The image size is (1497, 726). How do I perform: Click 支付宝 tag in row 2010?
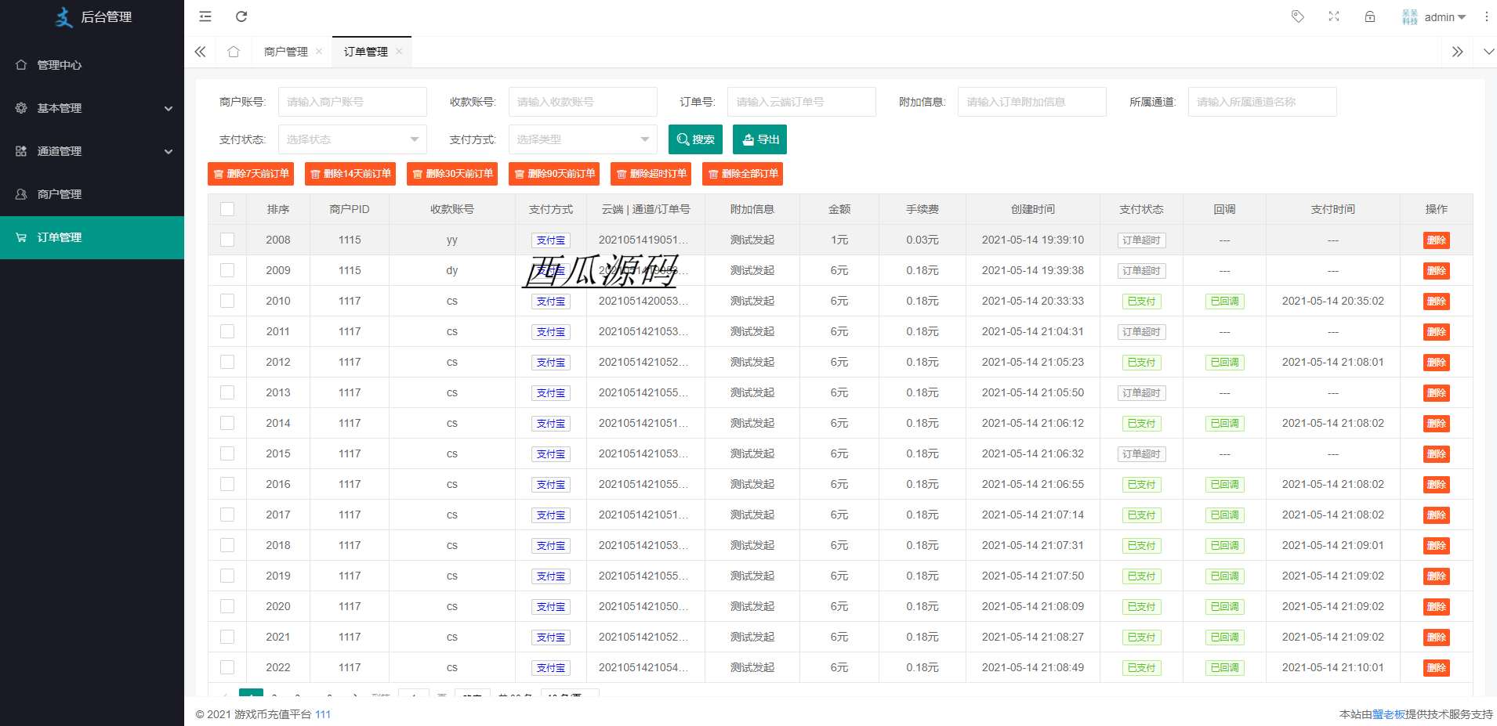(x=551, y=302)
